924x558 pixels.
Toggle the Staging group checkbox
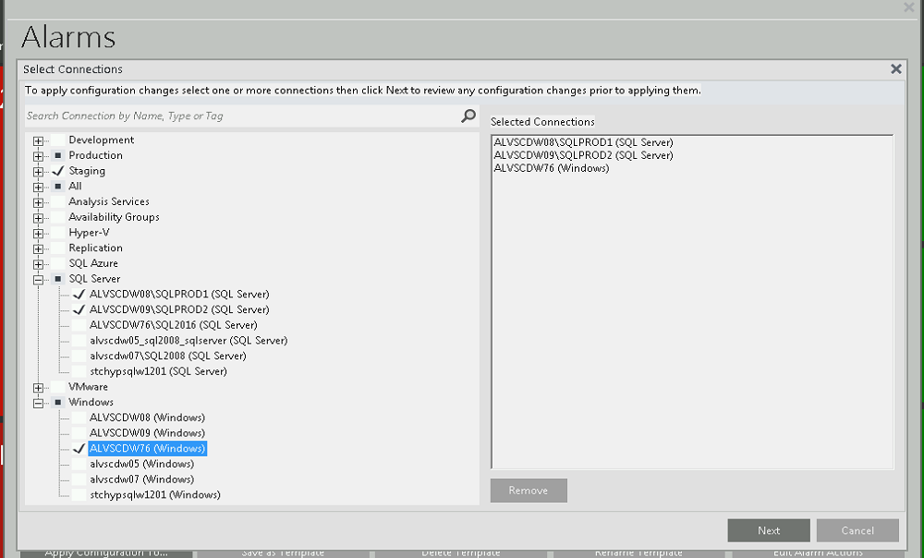[x=58, y=171]
